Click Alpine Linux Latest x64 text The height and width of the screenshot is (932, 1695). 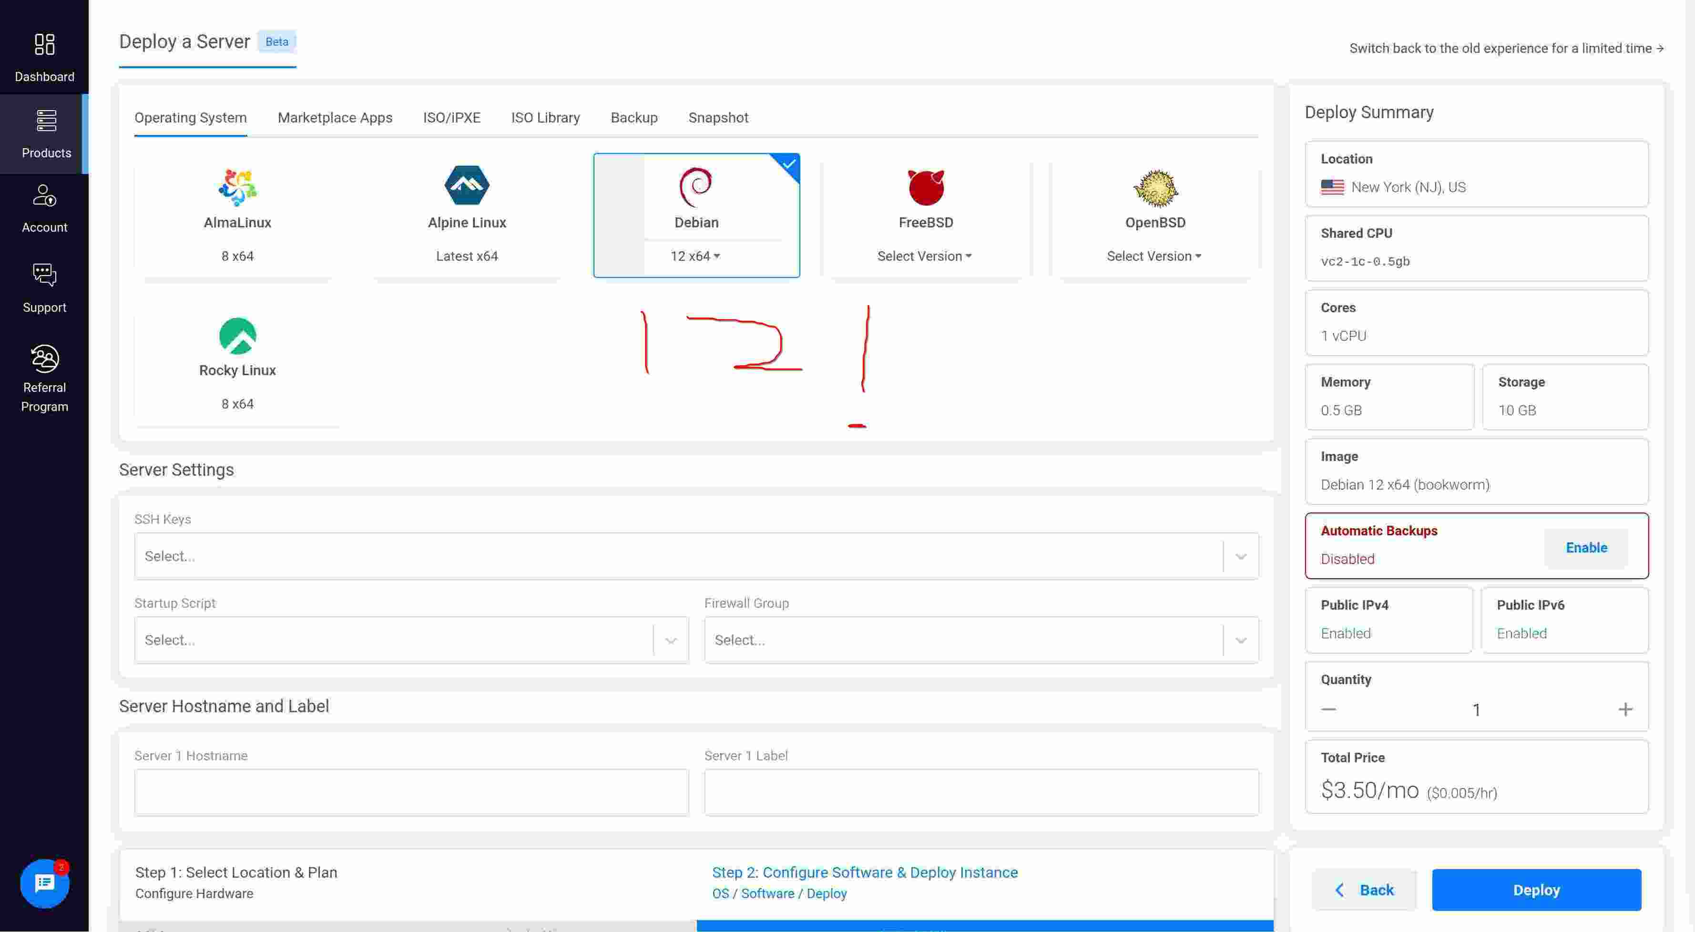(x=467, y=256)
